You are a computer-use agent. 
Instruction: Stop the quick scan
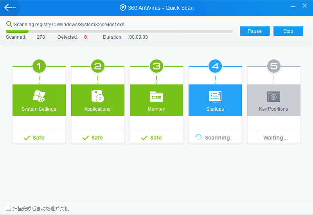tap(288, 31)
